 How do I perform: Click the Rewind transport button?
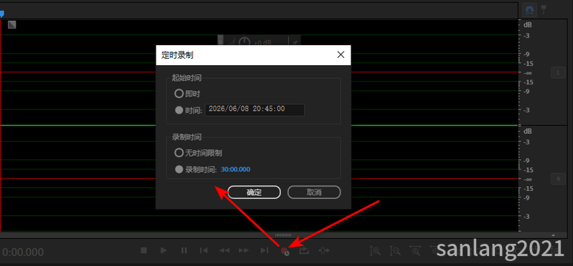[224, 250]
